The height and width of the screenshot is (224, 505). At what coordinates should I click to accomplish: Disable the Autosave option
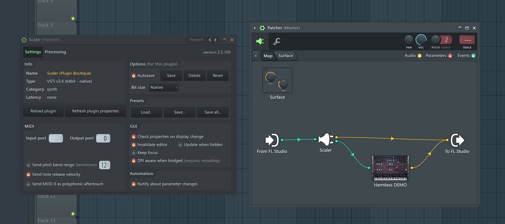coord(134,76)
